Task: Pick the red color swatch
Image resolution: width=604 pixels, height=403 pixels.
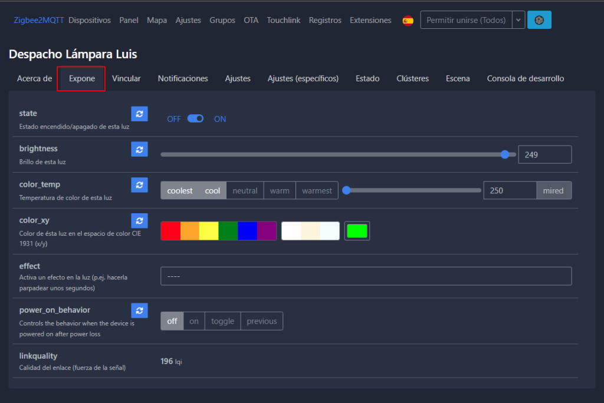Action: point(170,231)
